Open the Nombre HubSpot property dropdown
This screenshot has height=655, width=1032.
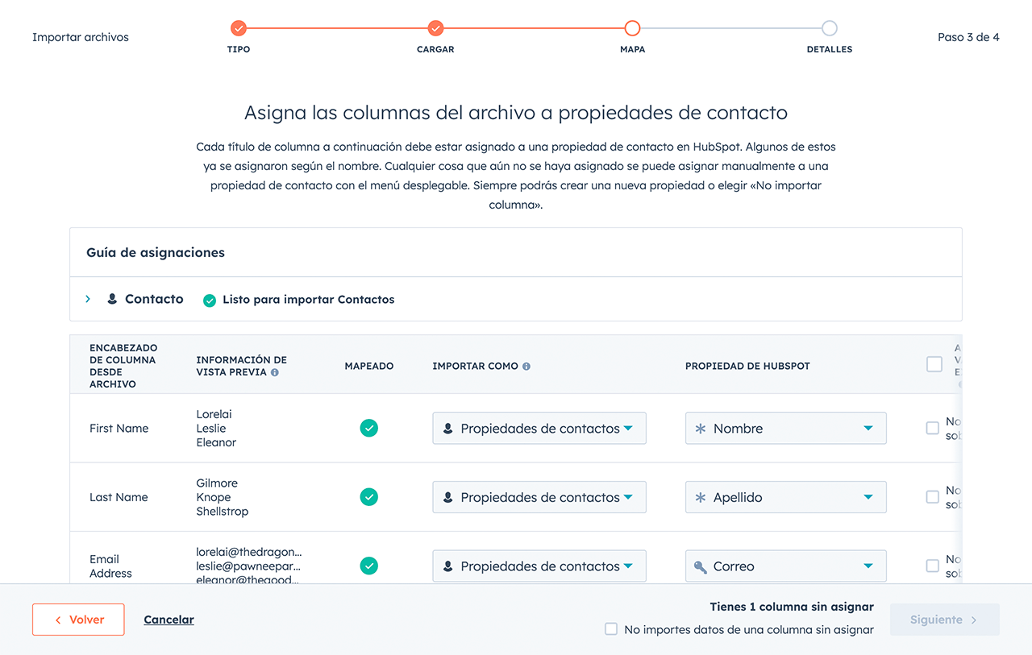[785, 429]
